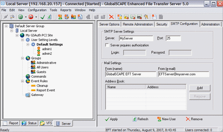Click the new group two-people toolbar icon
This screenshot has width=223, height=132.
tap(73, 17)
